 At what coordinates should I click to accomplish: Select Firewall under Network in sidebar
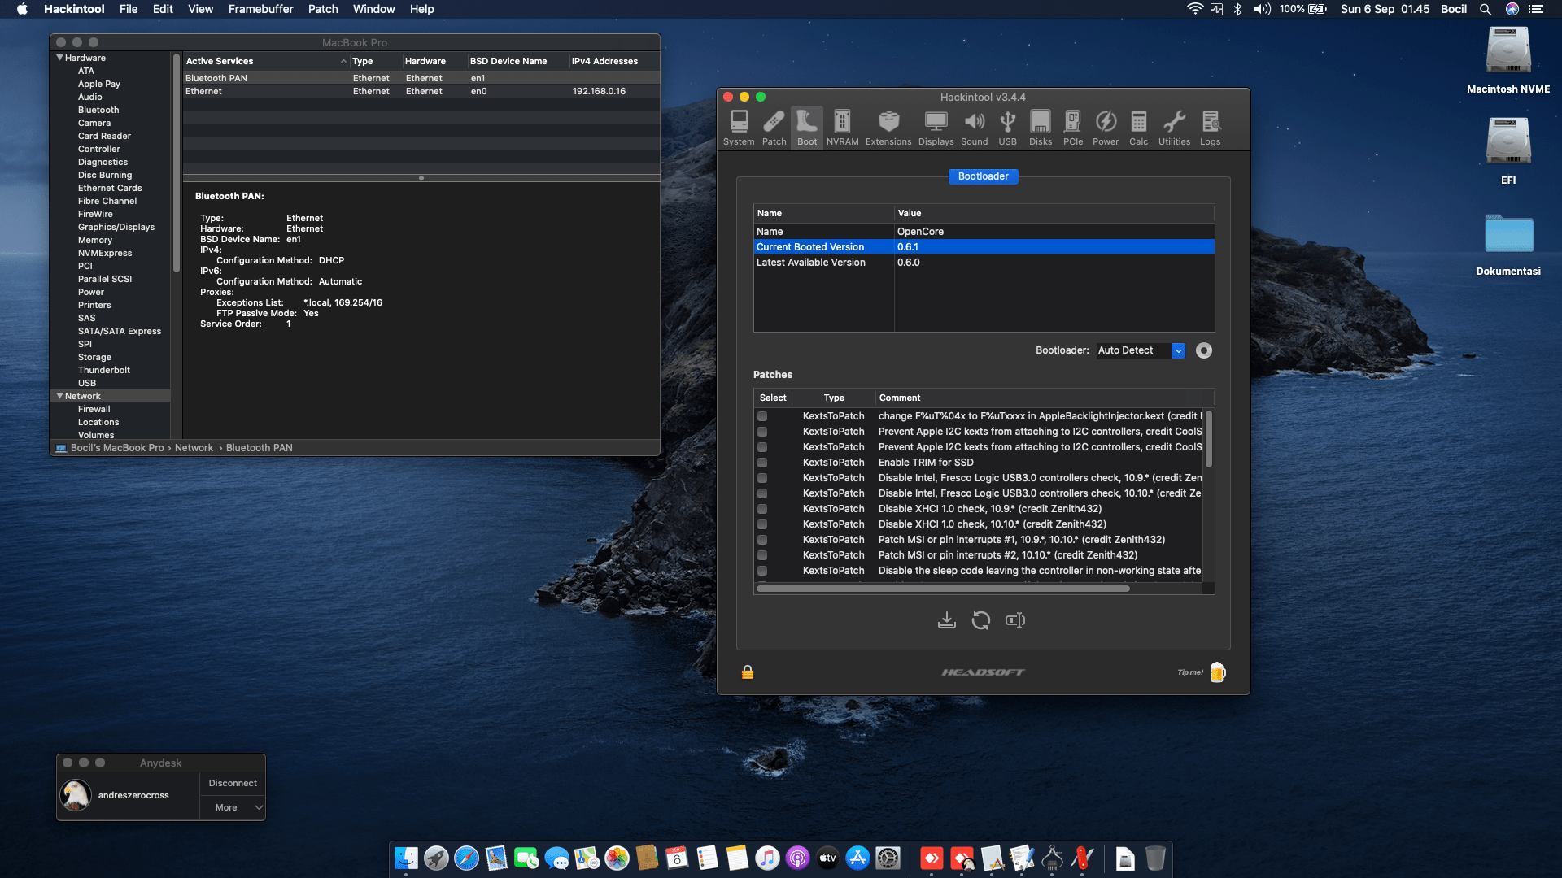point(94,409)
